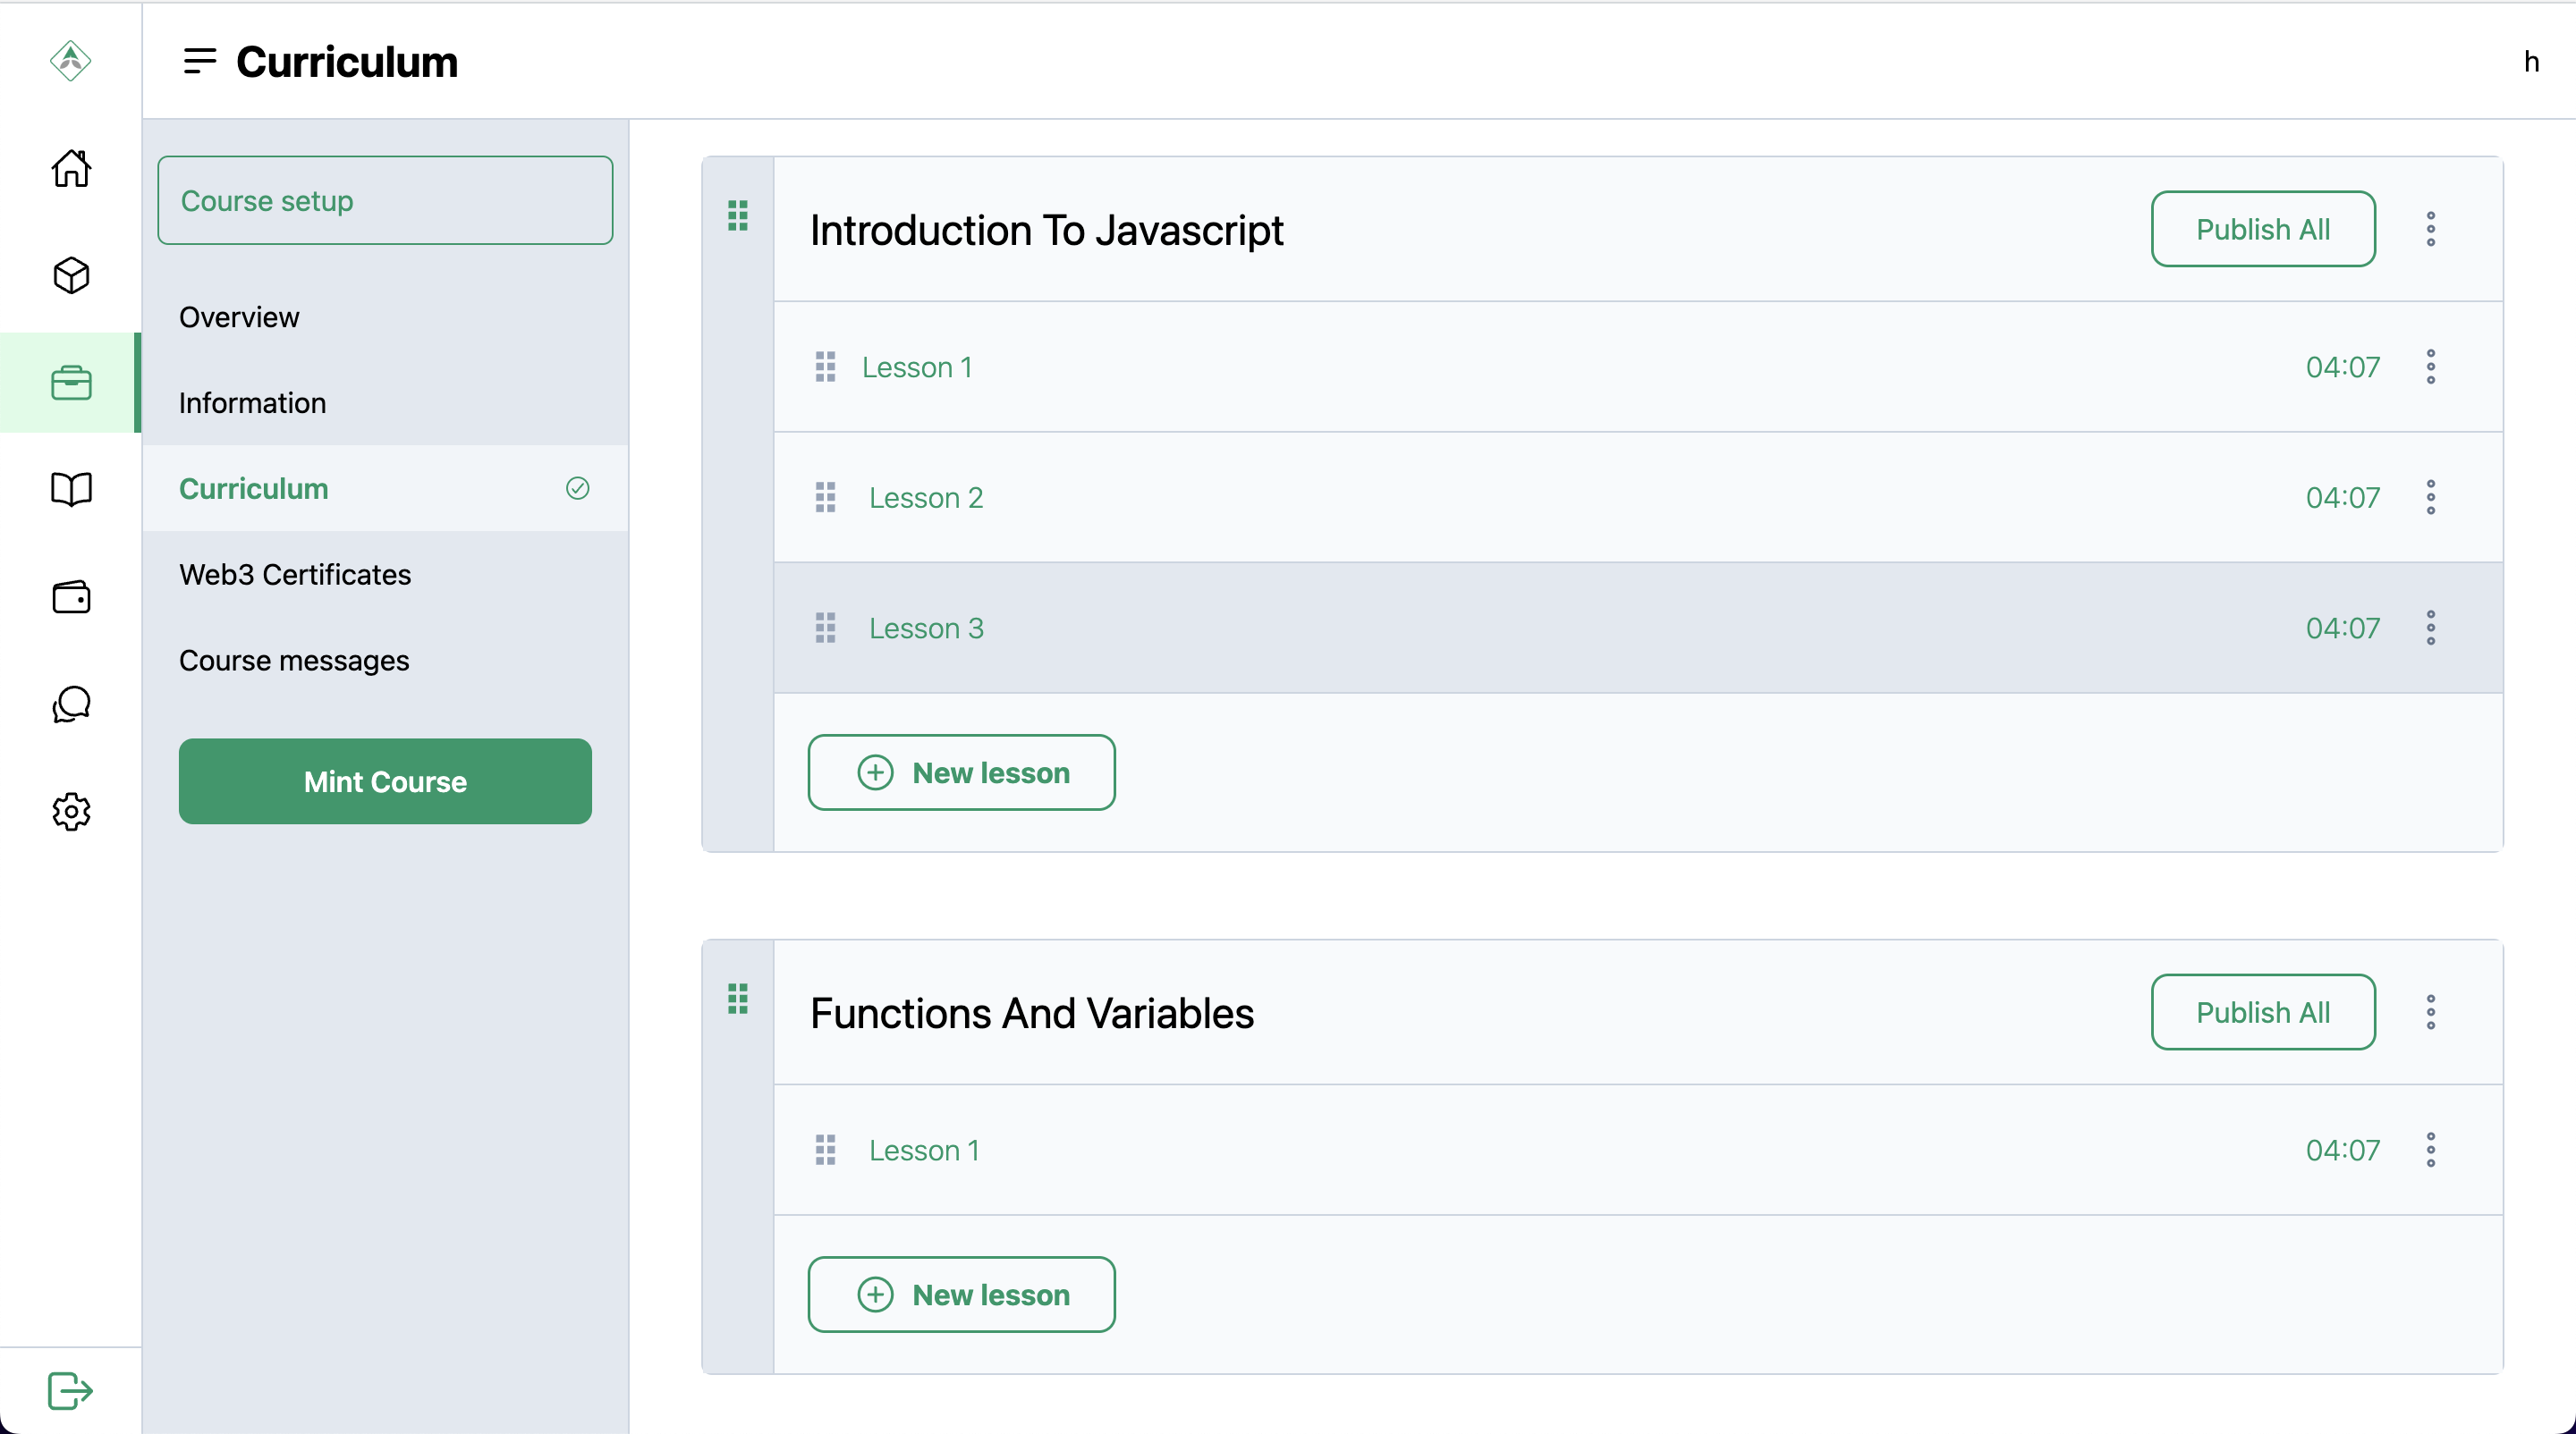Open settings gear in sidebar

point(71,811)
